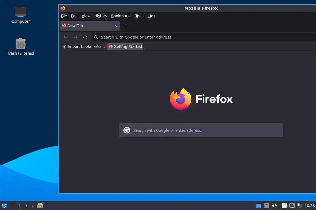Open the Edit menu
Screen dimensions: 316x210
point(74,16)
